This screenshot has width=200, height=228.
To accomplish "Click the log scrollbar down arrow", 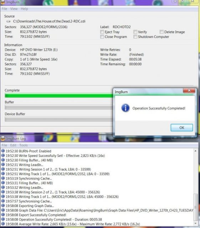I will click(195, 223).
